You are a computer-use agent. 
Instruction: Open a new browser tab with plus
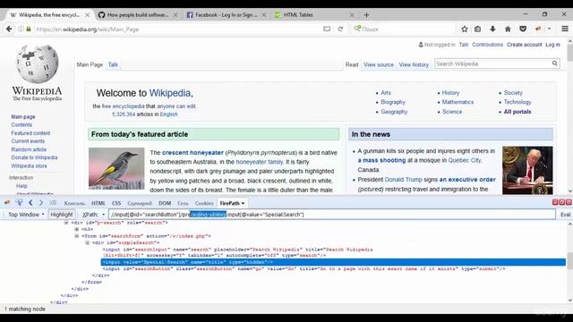pos(366,15)
